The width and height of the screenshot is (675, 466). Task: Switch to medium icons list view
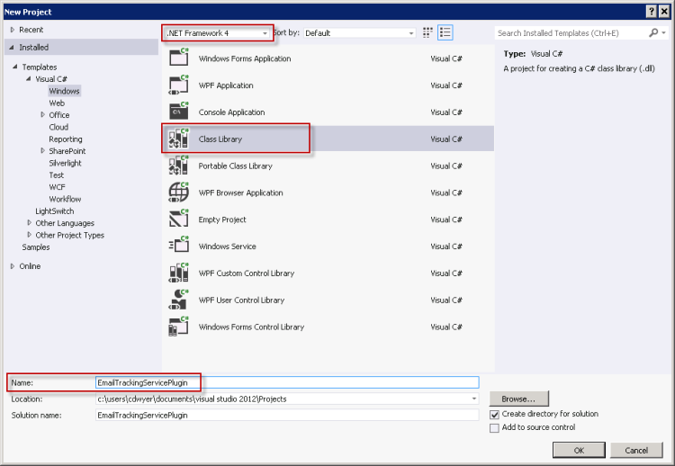(x=445, y=32)
